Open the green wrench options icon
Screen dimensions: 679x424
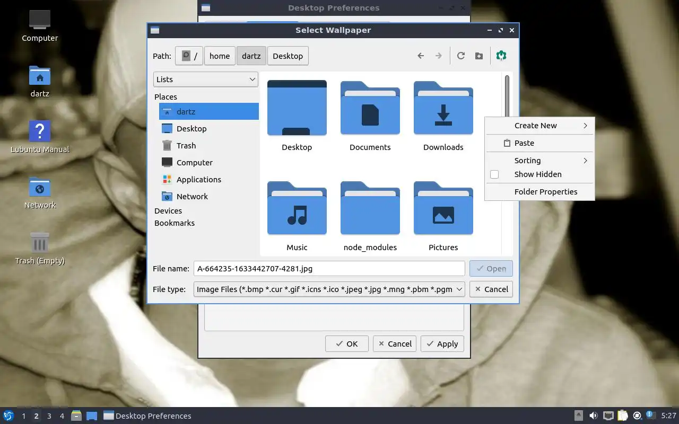(x=501, y=56)
